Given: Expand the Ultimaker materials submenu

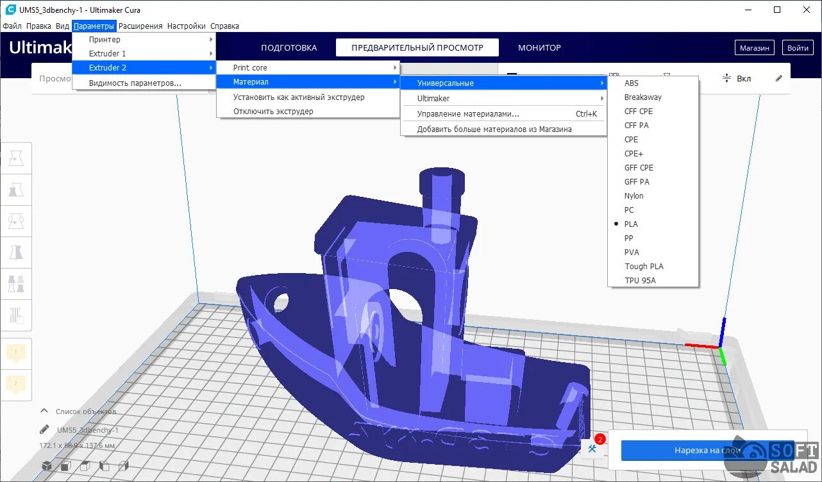Looking at the screenshot, I should pos(503,99).
